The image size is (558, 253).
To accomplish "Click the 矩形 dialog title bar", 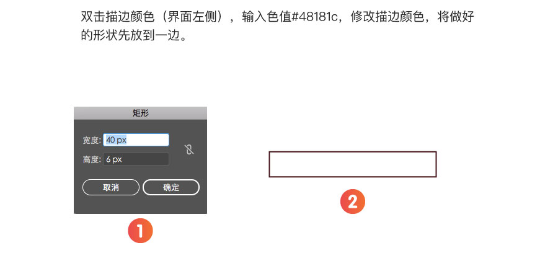I will pos(140,113).
